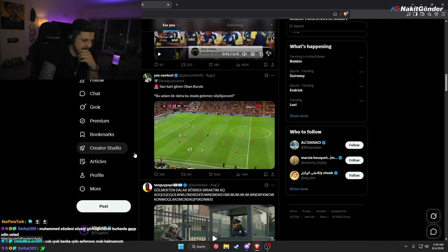448x252 pixels.
Task: Open floating Grok button
Action: (x=433, y=216)
